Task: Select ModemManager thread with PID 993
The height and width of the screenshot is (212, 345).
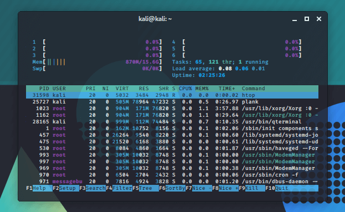Action: pos(172,155)
